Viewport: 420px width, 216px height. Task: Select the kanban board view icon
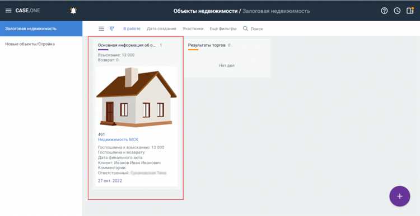click(x=112, y=28)
